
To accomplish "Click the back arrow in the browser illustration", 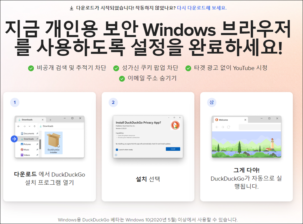I will point(217,127).
